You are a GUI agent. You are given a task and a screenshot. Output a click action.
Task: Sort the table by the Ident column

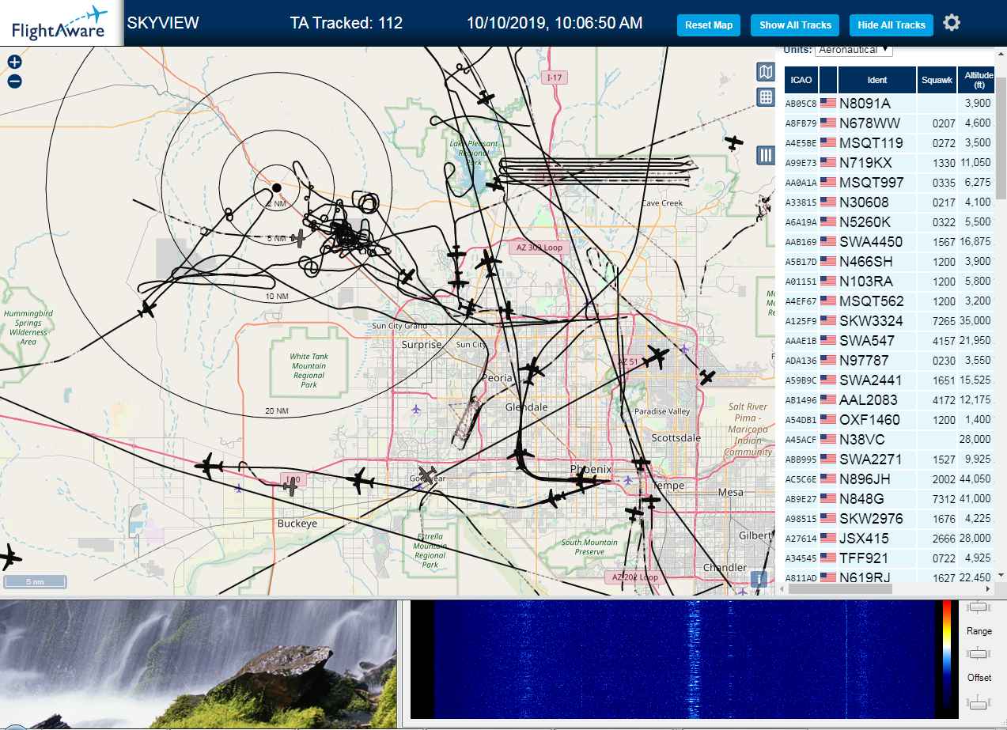pos(877,80)
